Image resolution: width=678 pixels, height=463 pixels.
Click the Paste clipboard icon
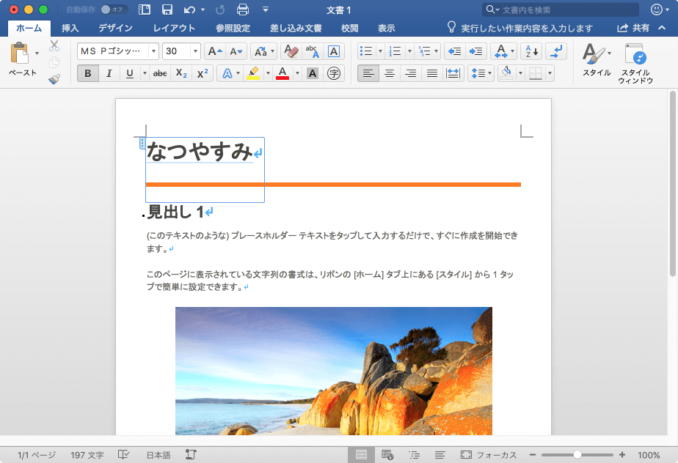(20, 53)
